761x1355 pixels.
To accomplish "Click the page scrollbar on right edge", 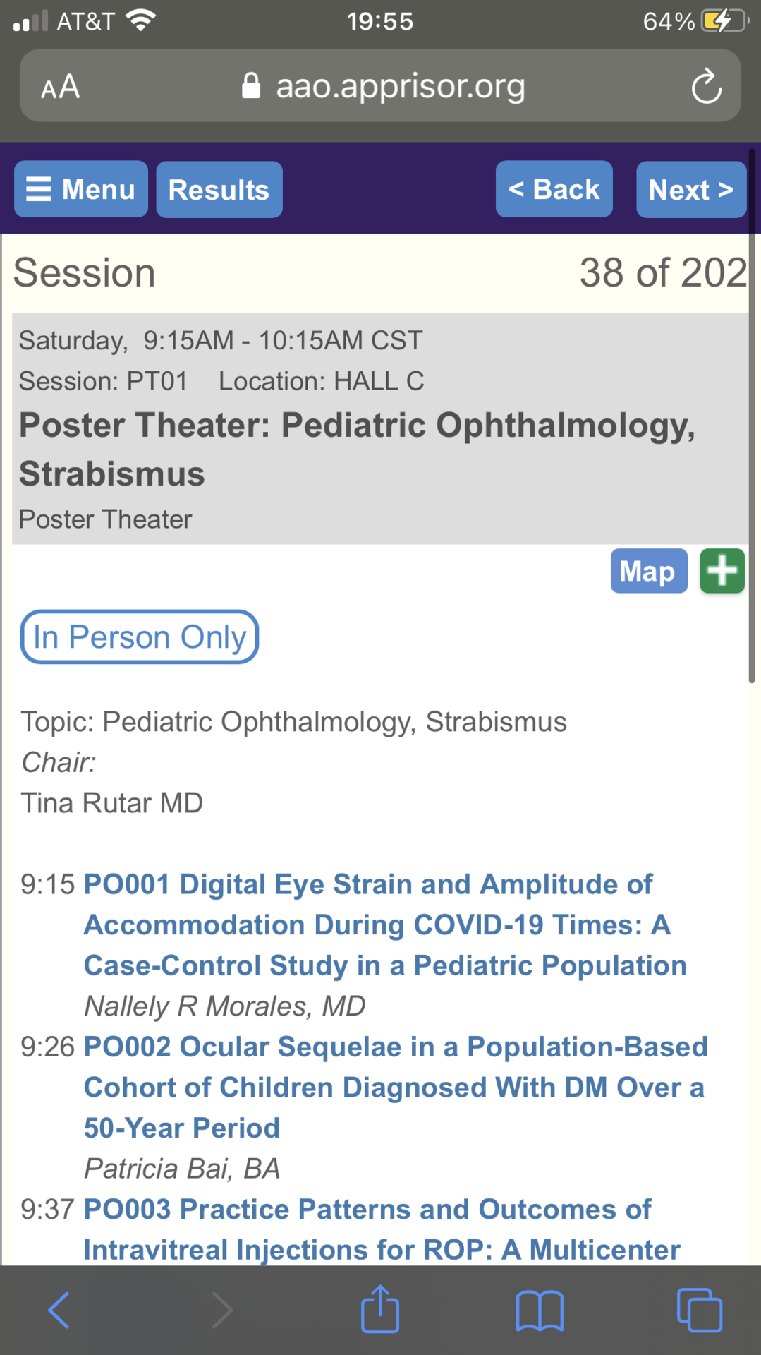I will click(752, 416).
